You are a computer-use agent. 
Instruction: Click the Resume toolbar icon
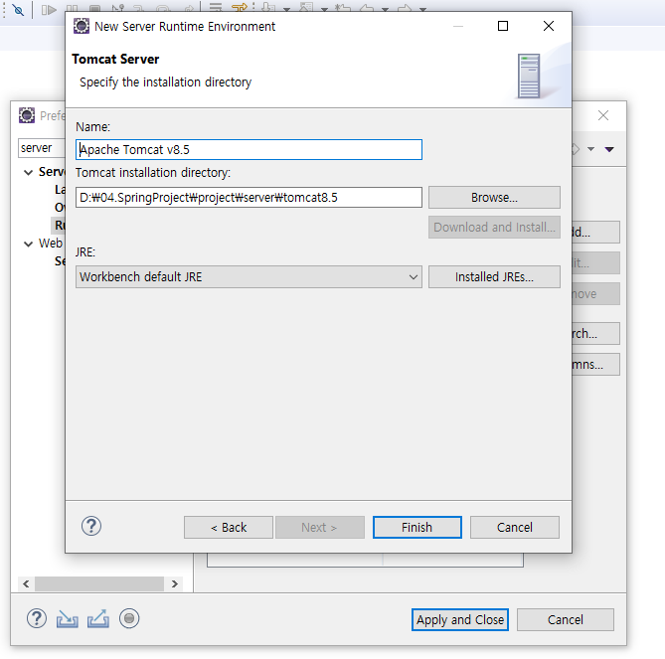click(49, 9)
